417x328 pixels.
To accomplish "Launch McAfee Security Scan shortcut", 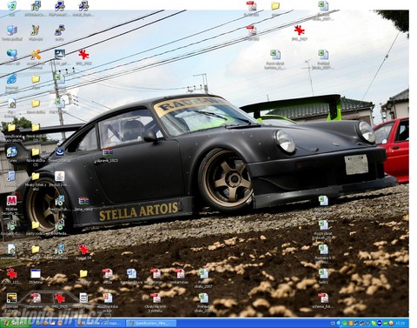I will click(x=11, y=201).
